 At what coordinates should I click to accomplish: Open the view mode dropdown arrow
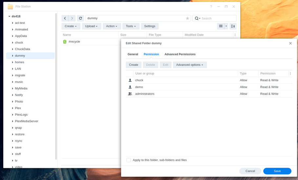tap(226, 26)
